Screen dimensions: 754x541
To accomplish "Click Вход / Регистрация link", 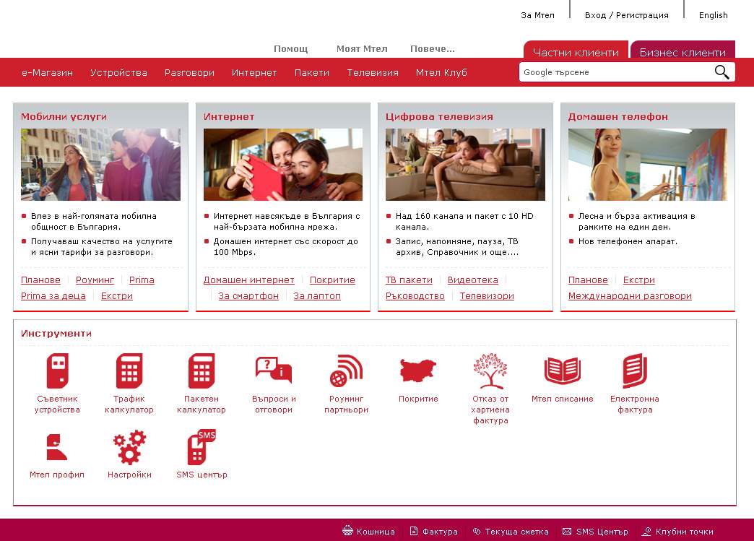I will click(627, 15).
